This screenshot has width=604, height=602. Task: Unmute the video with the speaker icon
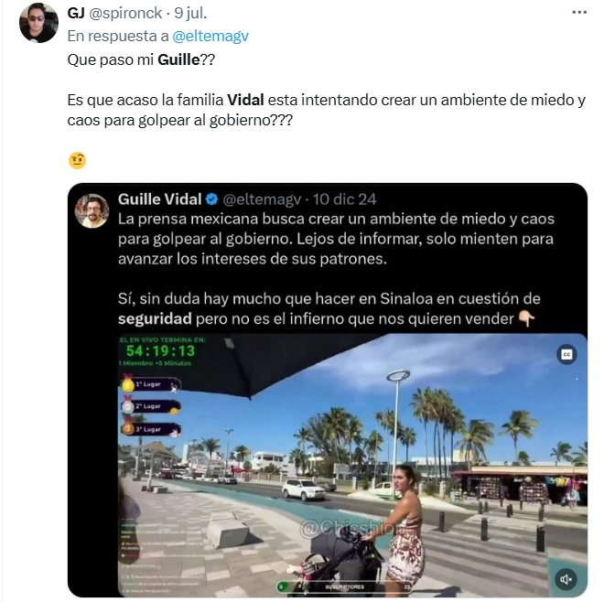[x=566, y=579]
